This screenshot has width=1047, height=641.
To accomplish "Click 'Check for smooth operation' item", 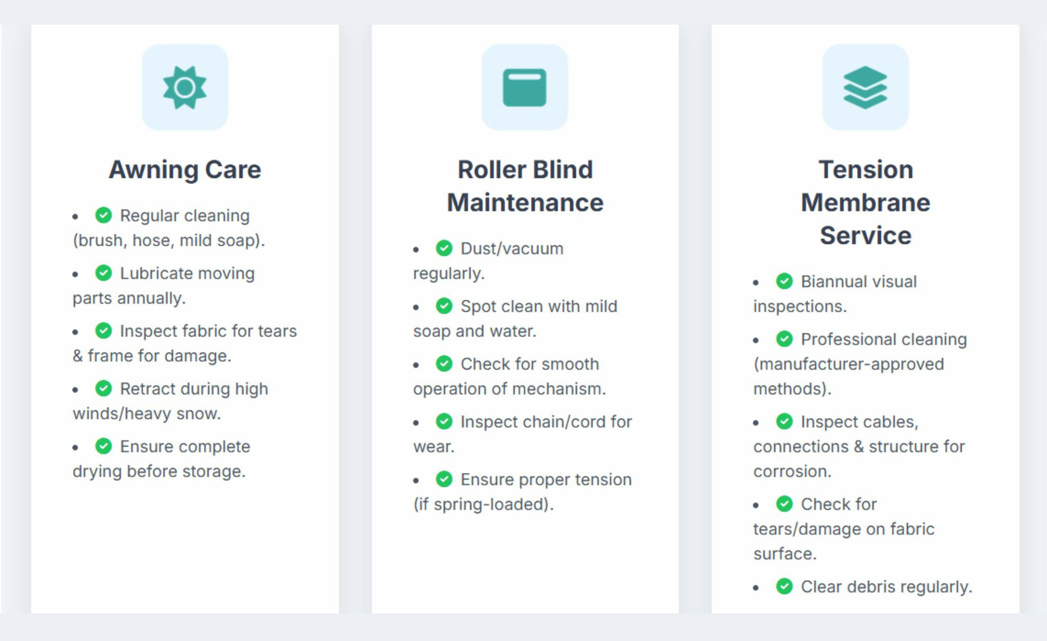I will (x=510, y=376).
